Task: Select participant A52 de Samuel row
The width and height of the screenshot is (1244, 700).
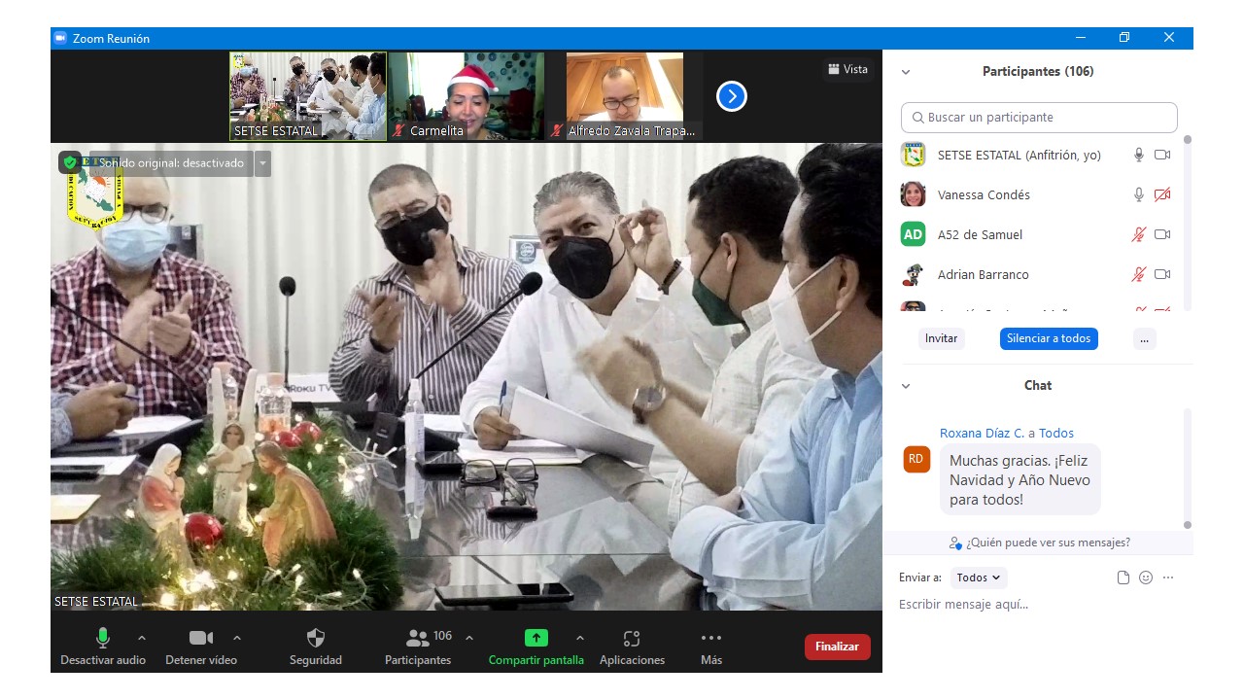Action: tap(1037, 234)
